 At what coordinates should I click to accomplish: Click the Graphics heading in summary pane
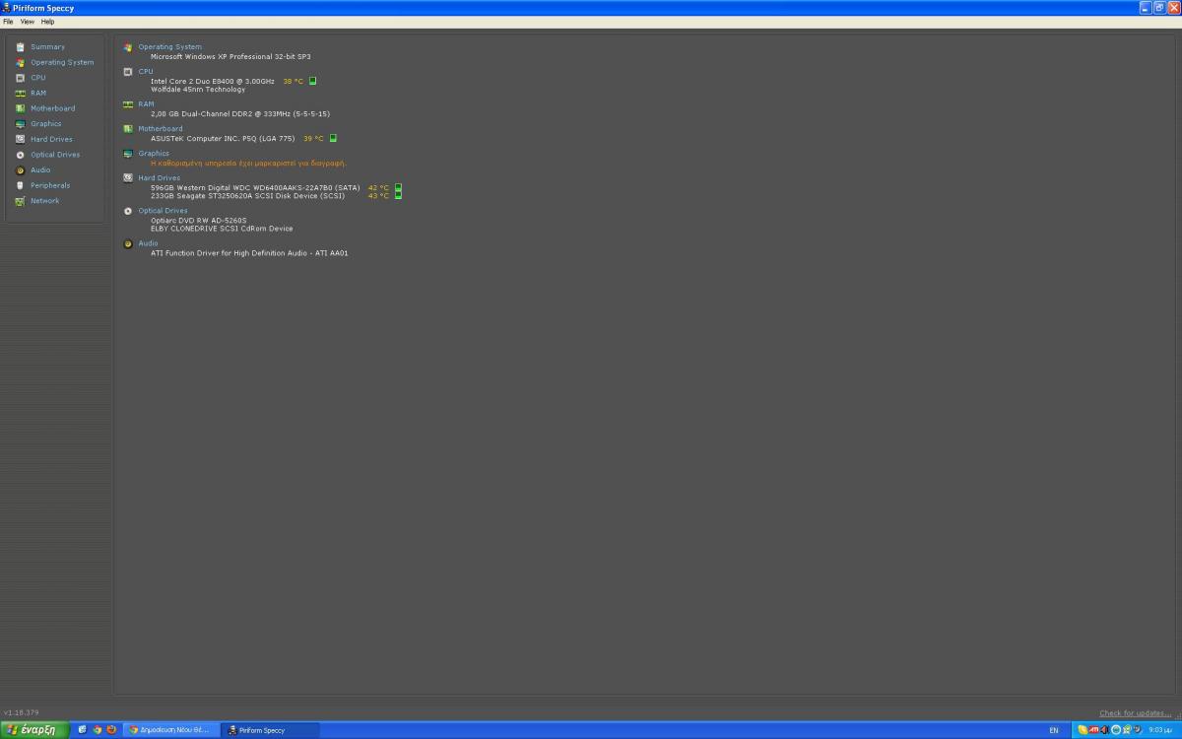pos(154,153)
